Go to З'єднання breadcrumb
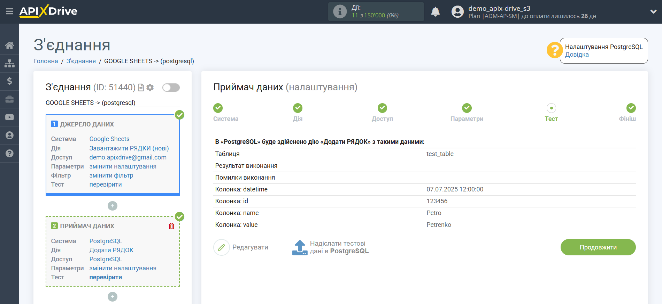662x304 pixels. pyautogui.click(x=81, y=61)
